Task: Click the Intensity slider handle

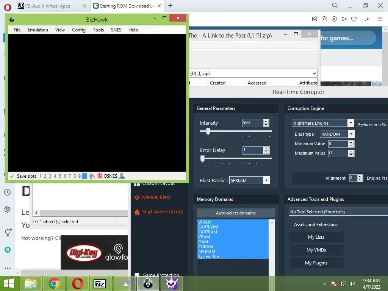Action: (x=208, y=131)
